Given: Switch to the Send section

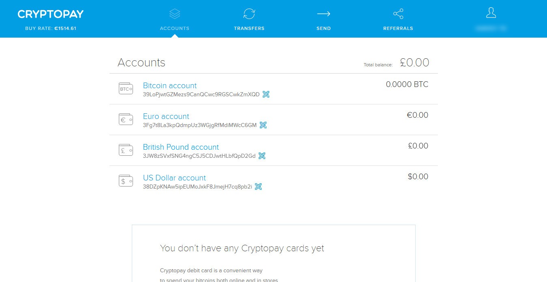Looking at the screenshot, I should pos(324,28).
